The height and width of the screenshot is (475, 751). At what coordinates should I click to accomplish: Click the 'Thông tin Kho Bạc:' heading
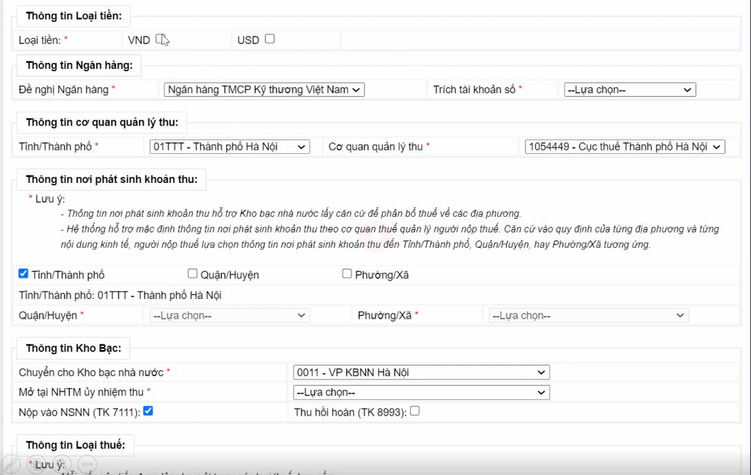pos(73,348)
